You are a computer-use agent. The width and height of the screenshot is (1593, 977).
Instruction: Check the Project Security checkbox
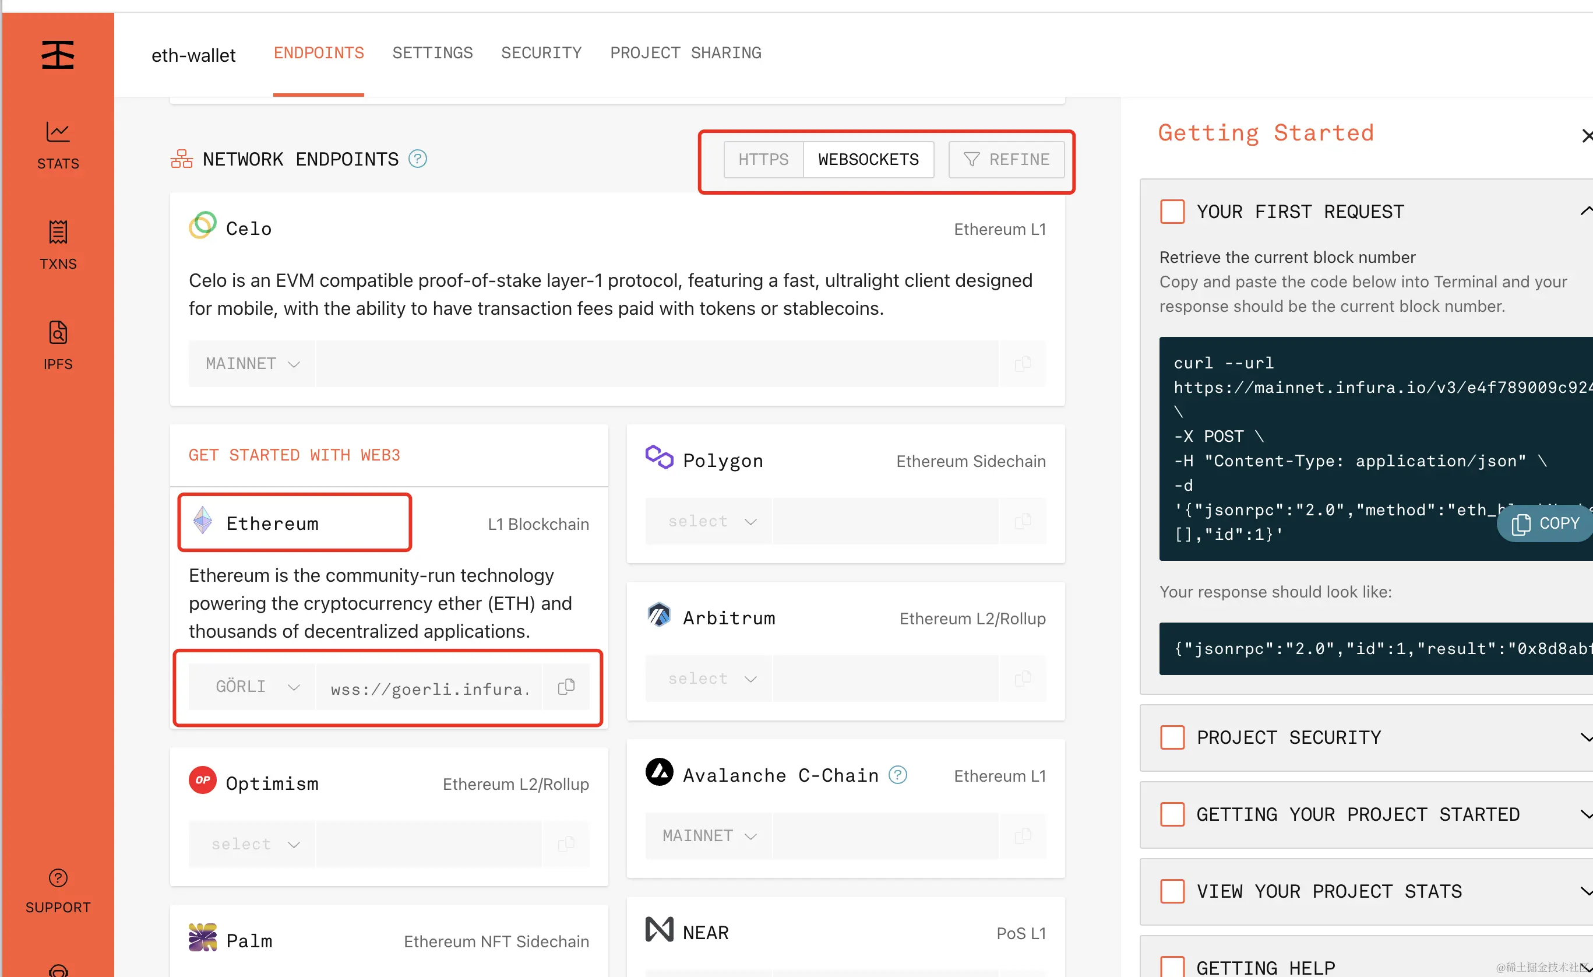click(x=1172, y=737)
